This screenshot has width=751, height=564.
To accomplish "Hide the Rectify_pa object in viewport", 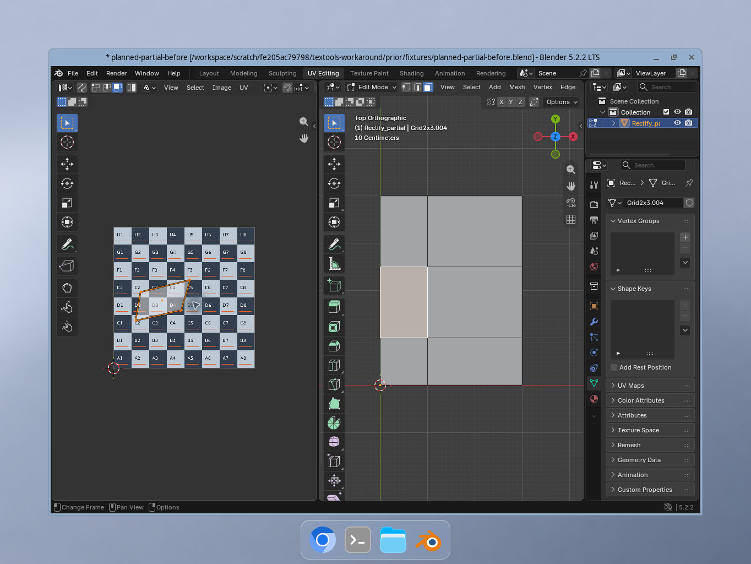I will point(678,123).
